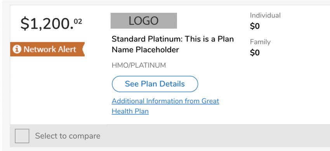Click the HMO/PLATINUM plan type label
Screen dimensions: 330x151
(139, 65)
